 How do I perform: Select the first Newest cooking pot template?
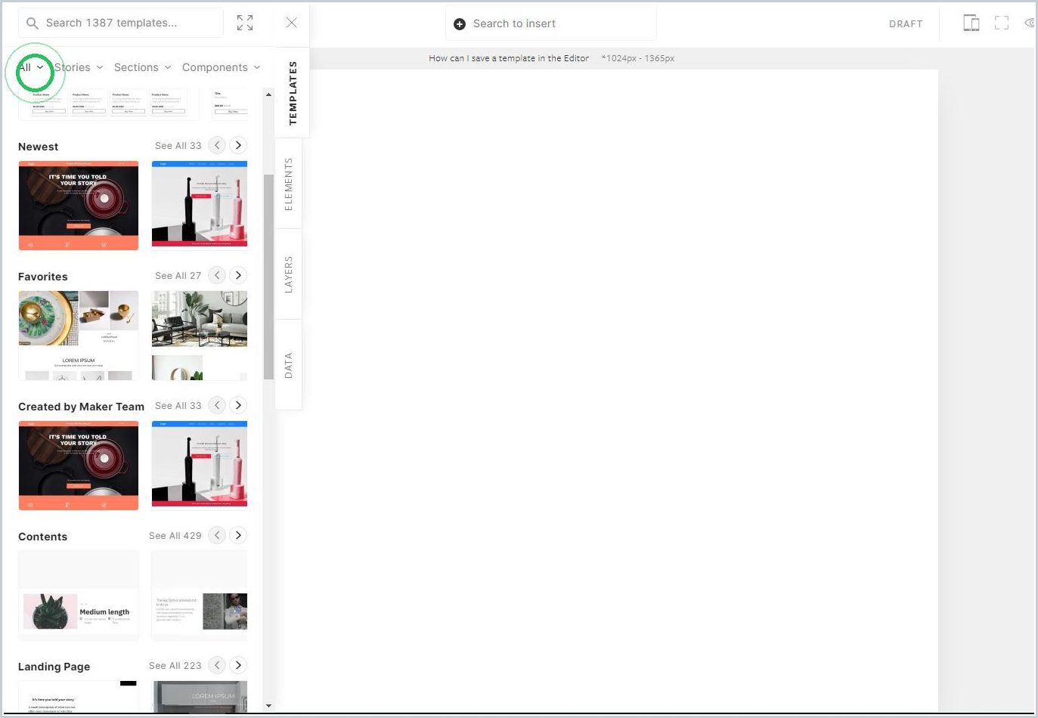[x=79, y=206]
